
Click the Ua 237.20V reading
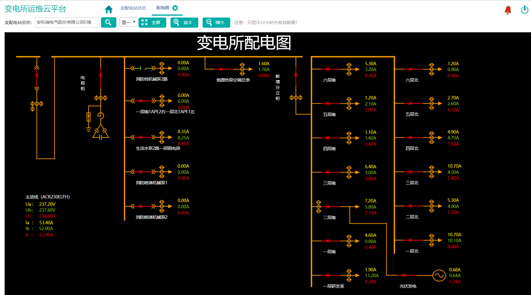point(41,204)
